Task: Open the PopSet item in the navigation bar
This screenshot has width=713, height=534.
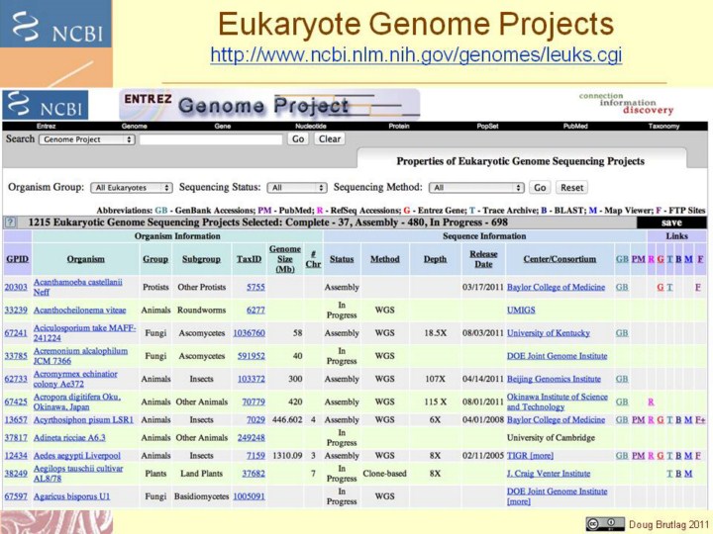Action: pyautogui.click(x=487, y=127)
